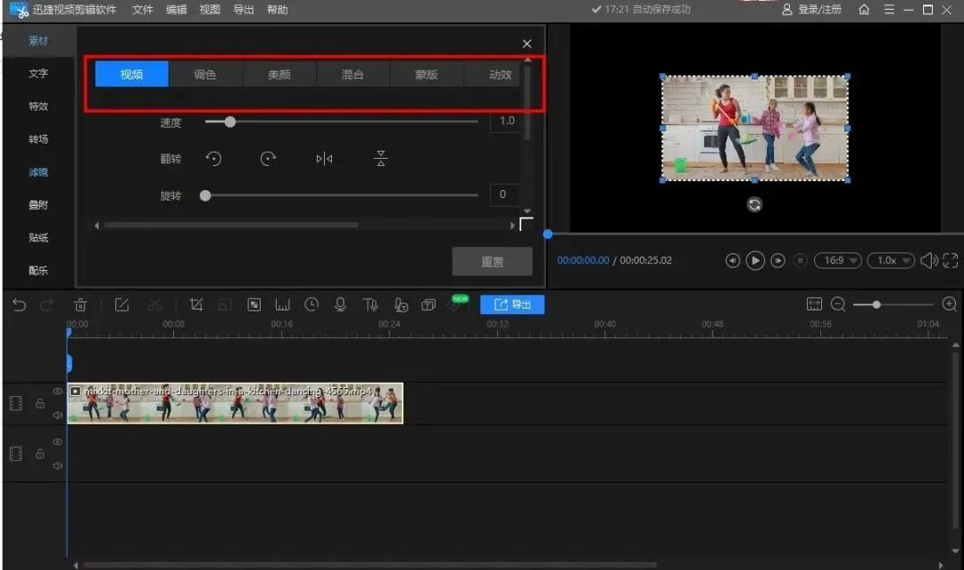Click the undo arrow in timeline toolbar

coord(19,305)
